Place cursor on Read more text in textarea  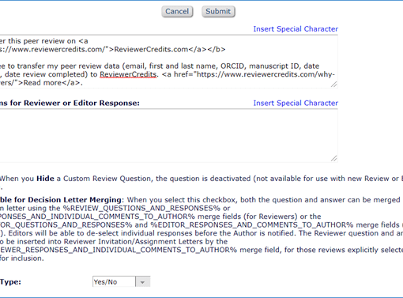[42, 83]
